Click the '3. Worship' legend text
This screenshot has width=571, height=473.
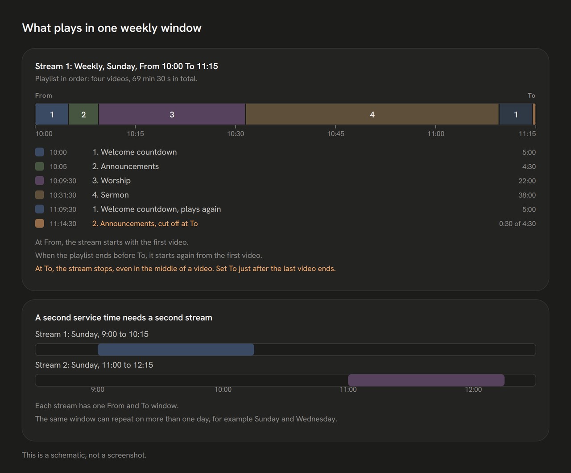[112, 181]
